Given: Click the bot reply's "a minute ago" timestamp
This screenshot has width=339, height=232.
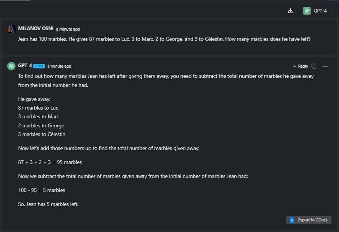Looking at the screenshot, I should click(x=59, y=66).
